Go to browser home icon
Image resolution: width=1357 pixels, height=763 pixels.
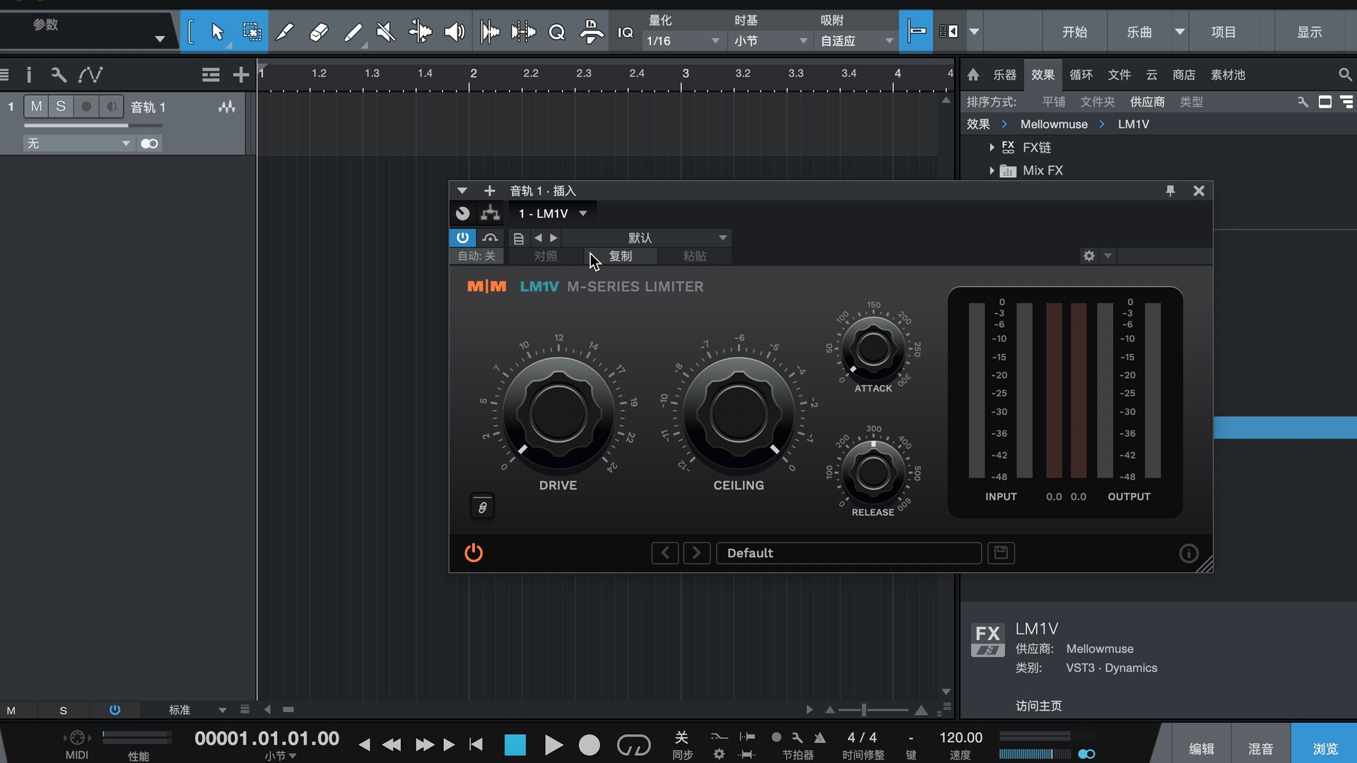(973, 74)
